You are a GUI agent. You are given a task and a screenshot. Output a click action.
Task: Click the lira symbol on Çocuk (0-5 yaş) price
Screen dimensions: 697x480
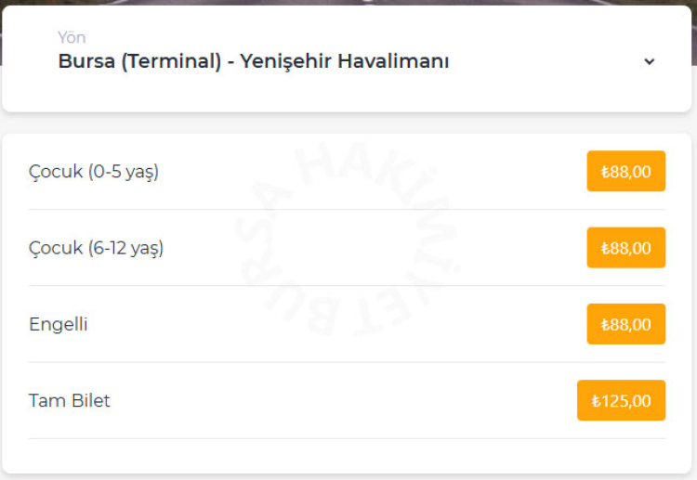pos(605,172)
